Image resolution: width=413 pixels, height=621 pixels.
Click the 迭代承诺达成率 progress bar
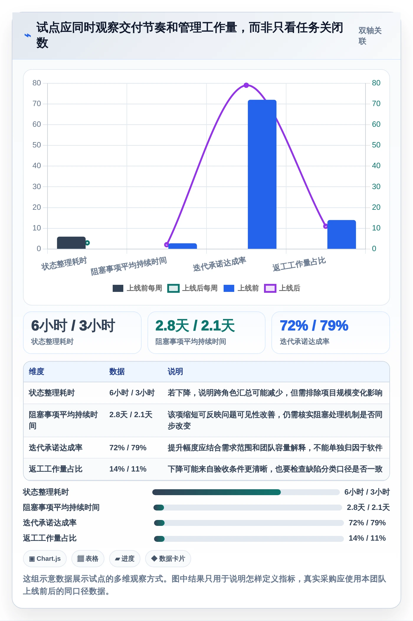(249, 523)
